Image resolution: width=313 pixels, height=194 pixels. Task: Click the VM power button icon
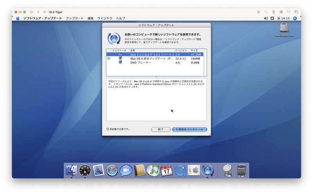click(x=31, y=12)
